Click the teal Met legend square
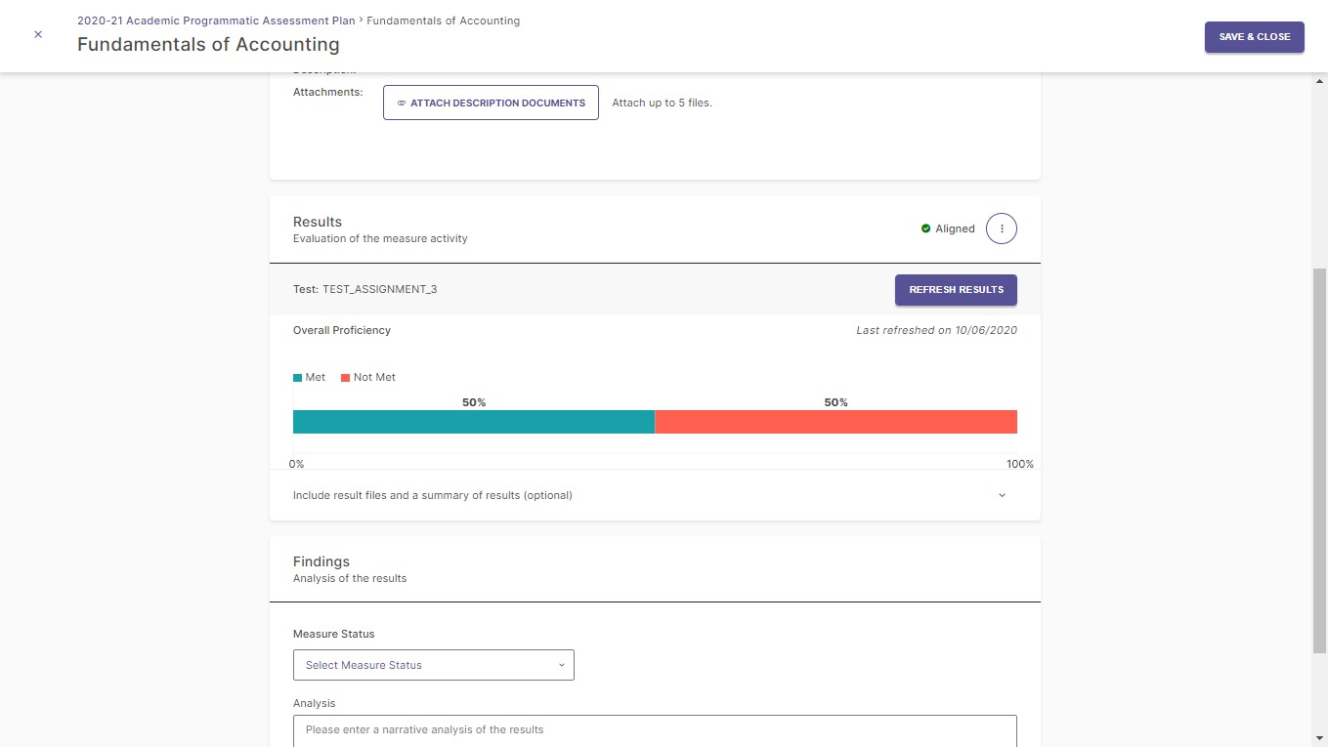 pos(298,378)
